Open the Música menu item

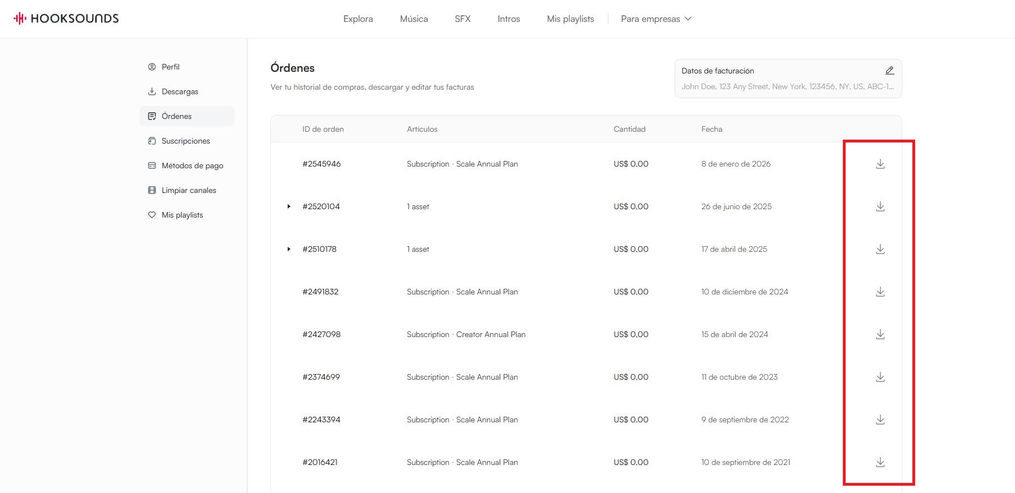[414, 19]
